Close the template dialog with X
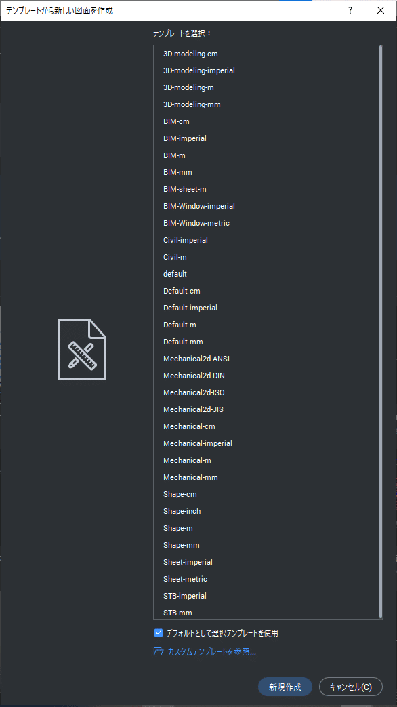The height and width of the screenshot is (707, 397). pyautogui.click(x=381, y=10)
